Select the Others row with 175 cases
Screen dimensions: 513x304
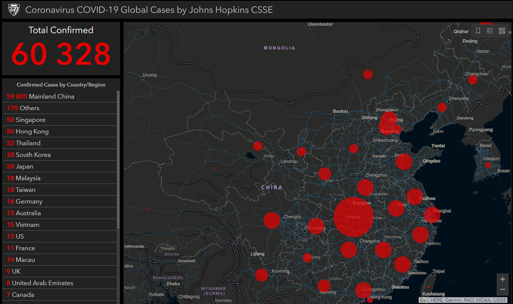click(x=59, y=108)
